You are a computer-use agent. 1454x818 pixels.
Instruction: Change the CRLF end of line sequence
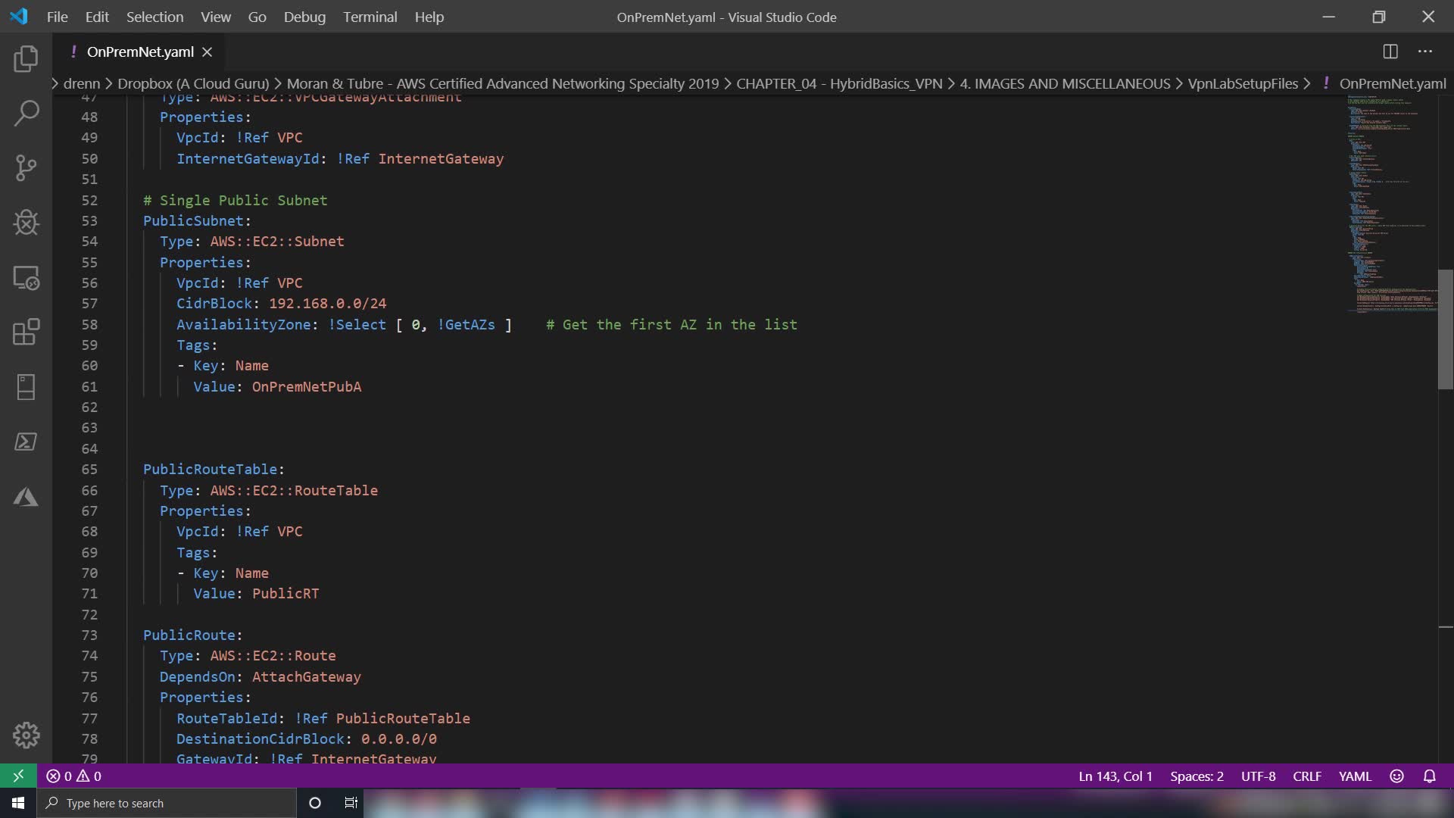[1306, 776]
